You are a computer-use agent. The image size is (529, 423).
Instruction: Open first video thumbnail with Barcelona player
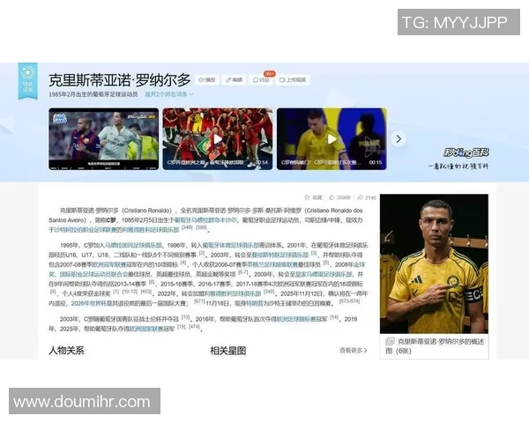click(103, 138)
